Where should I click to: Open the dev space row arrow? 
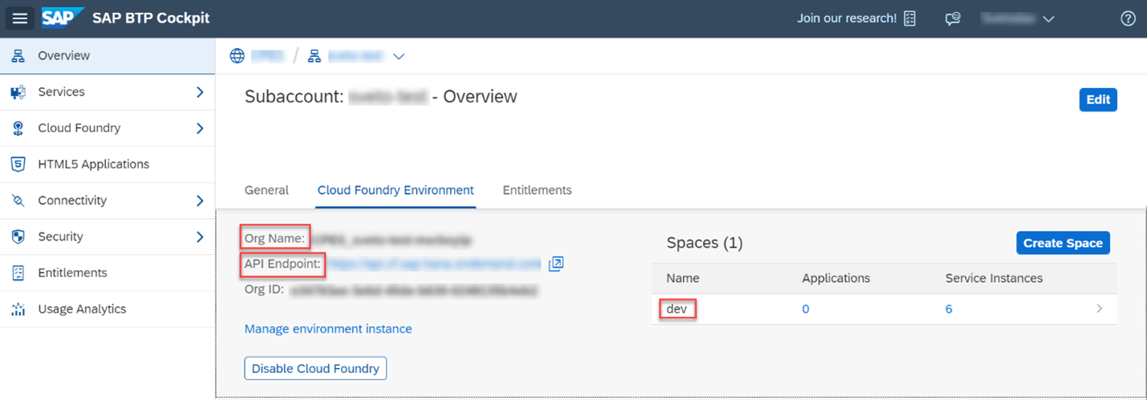(1099, 309)
